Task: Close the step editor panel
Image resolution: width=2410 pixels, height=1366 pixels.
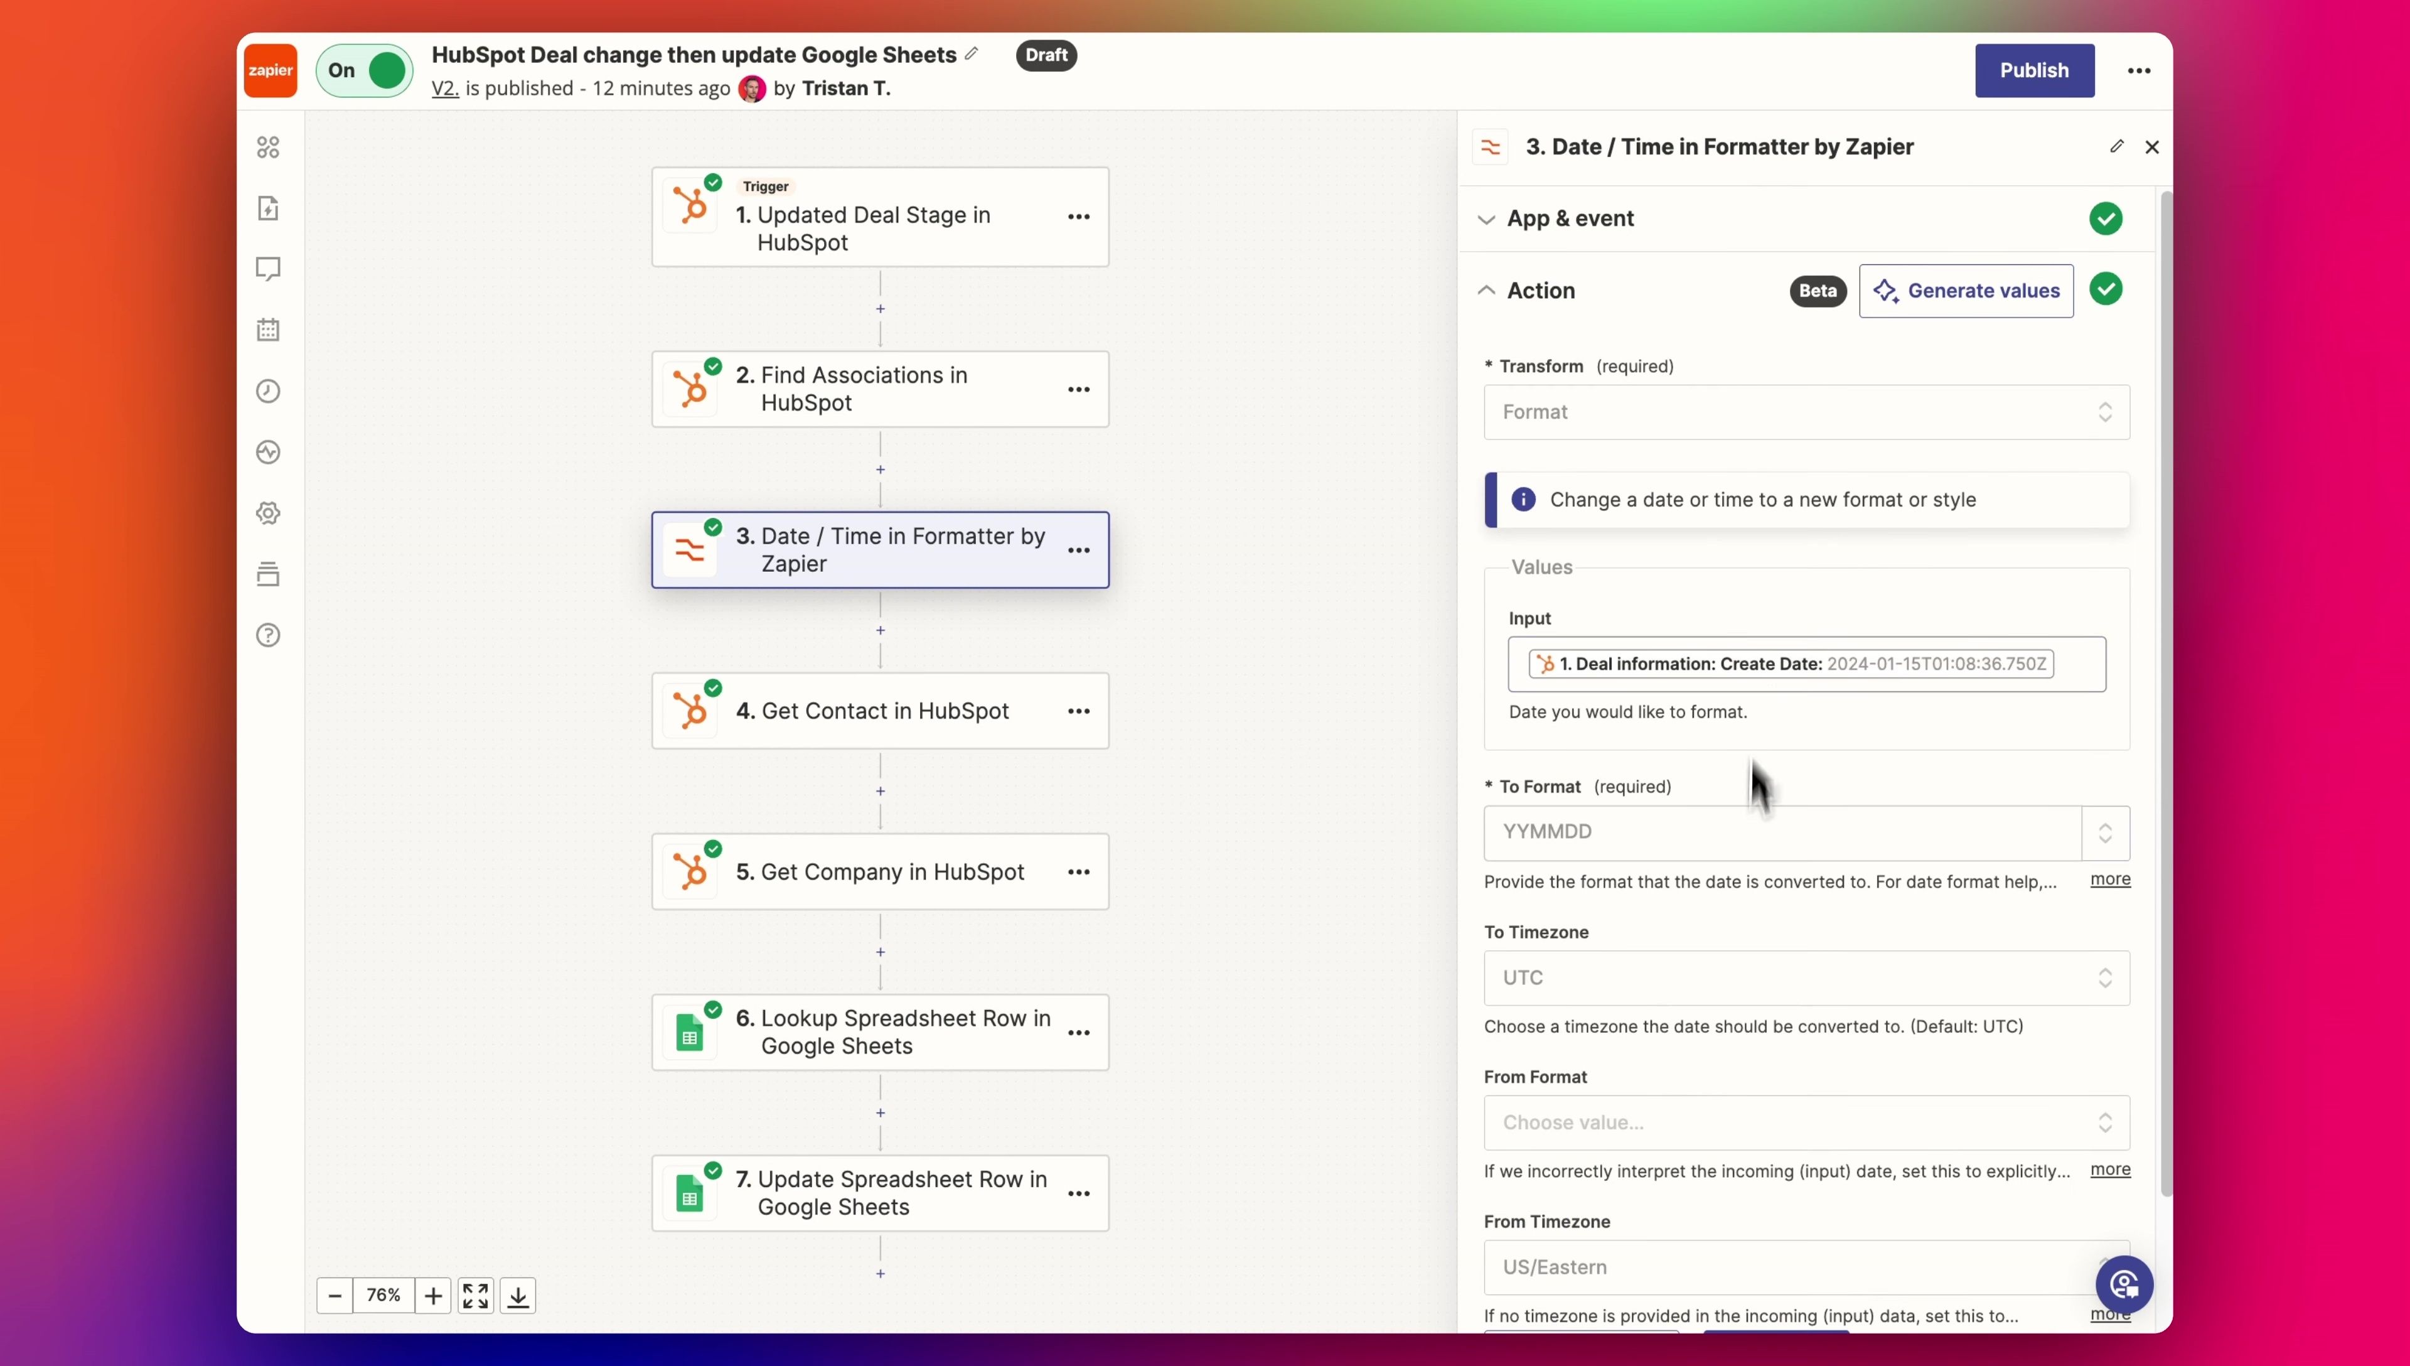Action: [2152, 148]
